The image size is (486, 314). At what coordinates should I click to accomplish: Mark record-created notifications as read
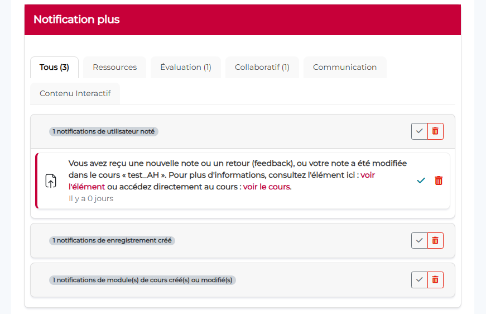click(x=419, y=241)
